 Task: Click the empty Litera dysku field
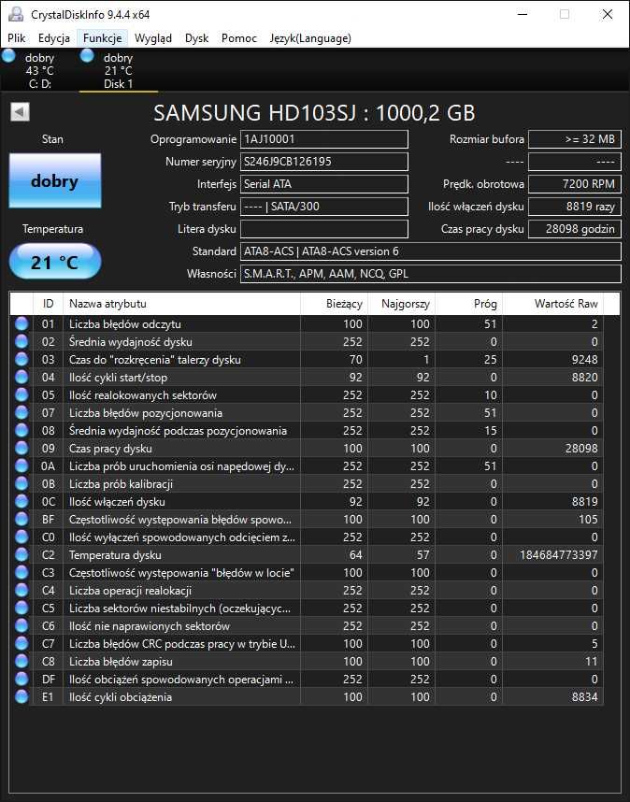click(324, 229)
